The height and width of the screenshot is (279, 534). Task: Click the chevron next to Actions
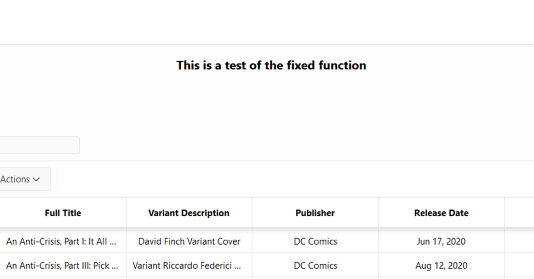[x=36, y=179]
